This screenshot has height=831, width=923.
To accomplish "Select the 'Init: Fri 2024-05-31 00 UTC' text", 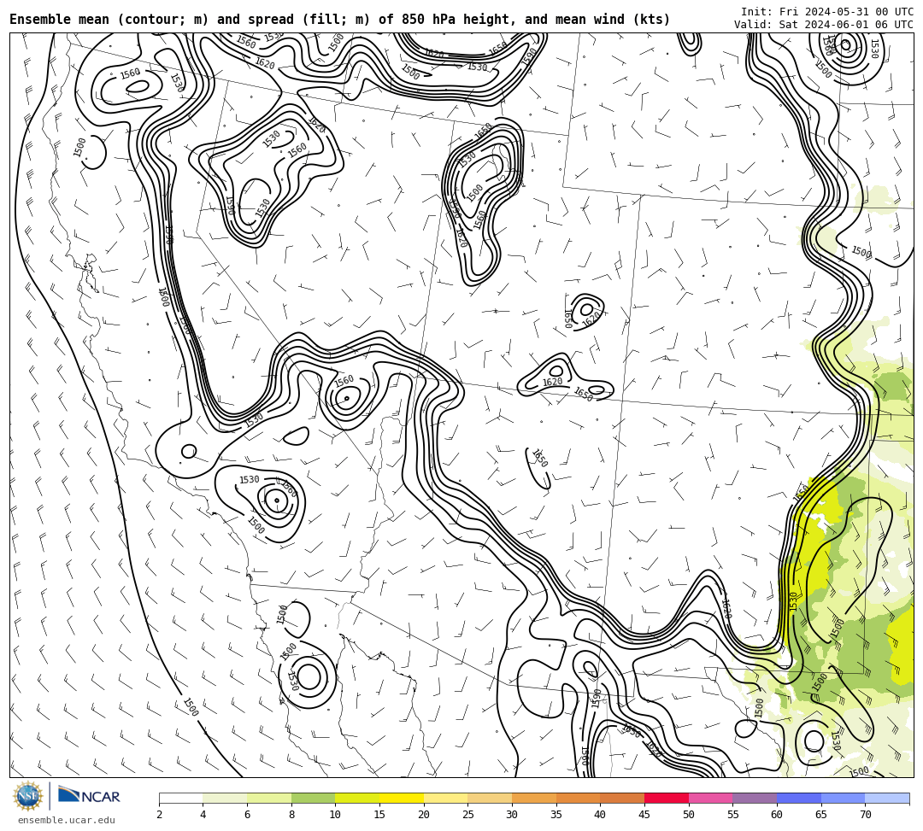I will (x=827, y=12).
